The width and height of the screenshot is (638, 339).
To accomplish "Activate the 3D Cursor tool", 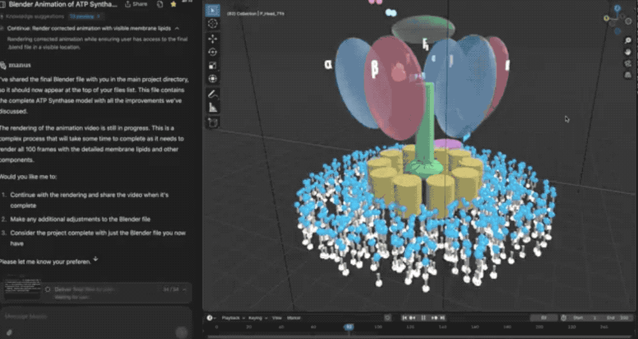I will [212, 24].
